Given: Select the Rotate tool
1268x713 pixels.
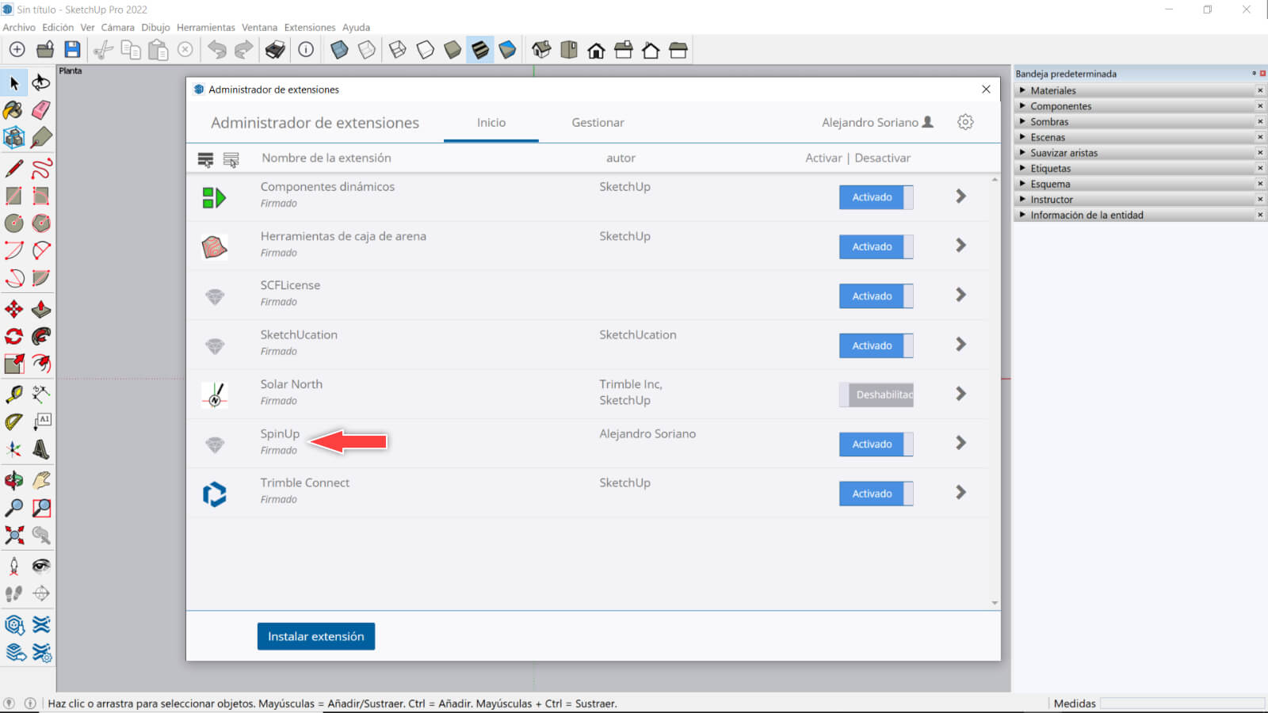Looking at the screenshot, I should (x=13, y=336).
